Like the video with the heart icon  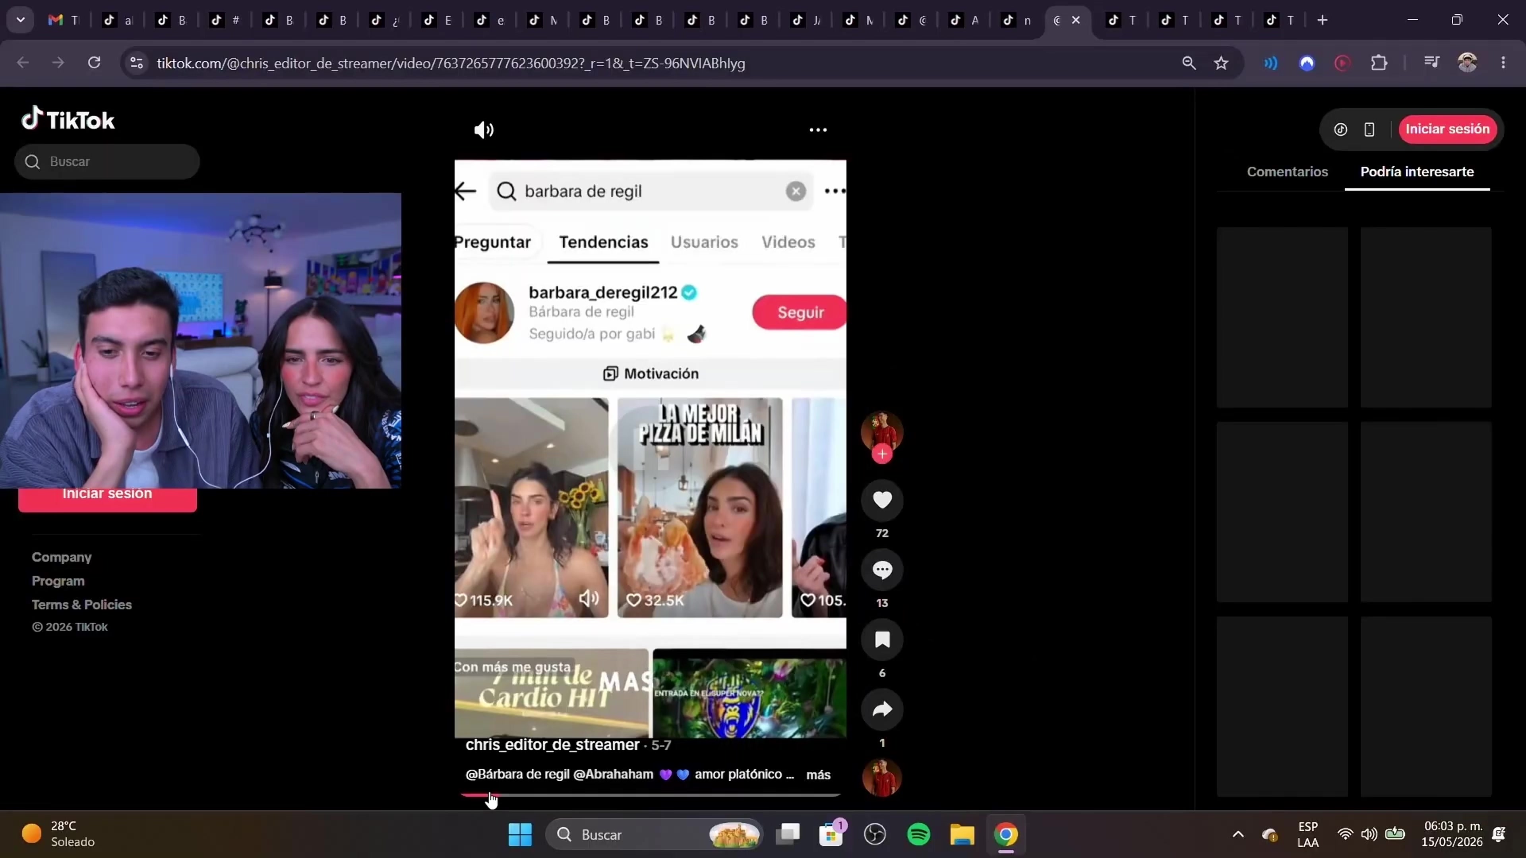point(881,500)
